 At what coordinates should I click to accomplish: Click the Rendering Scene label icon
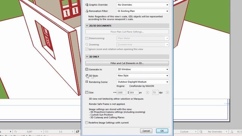(87, 82)
